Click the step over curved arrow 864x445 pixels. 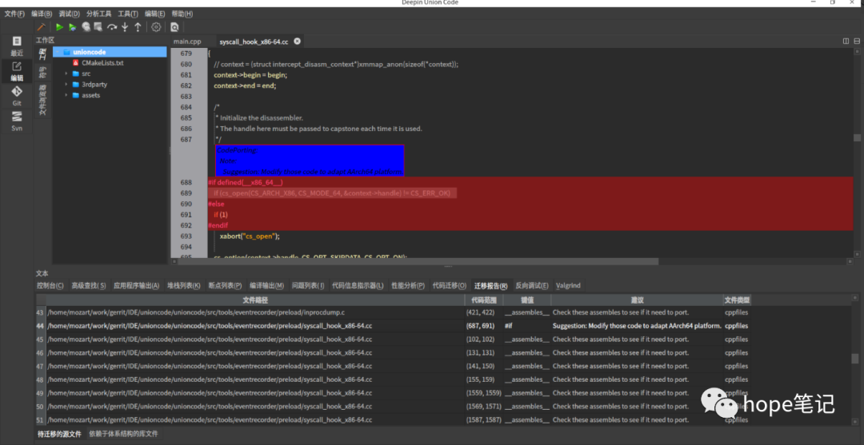(x=112, y=27)
